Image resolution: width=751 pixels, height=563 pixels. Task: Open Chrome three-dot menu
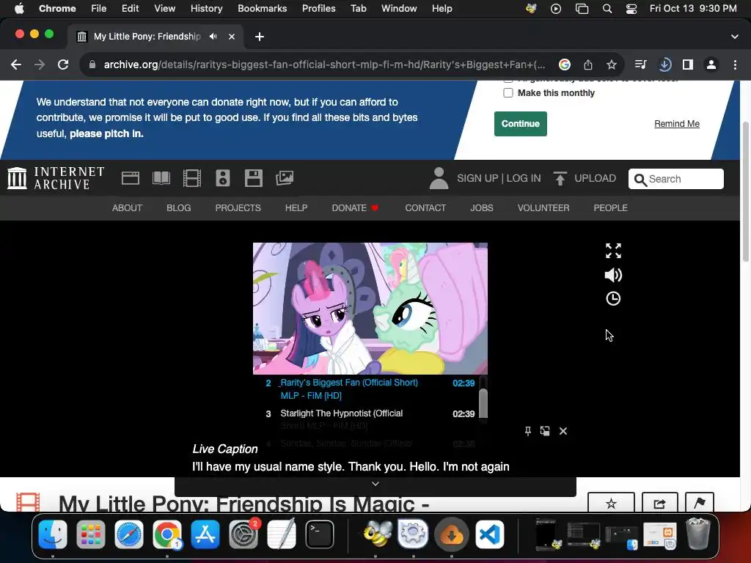pos(735,65)
